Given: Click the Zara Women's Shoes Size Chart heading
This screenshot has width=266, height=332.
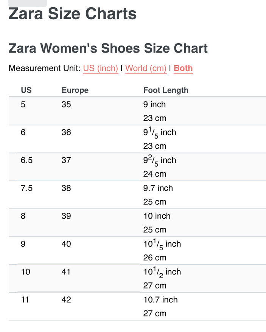Looking at the screenshot, I should pos(108,48).
